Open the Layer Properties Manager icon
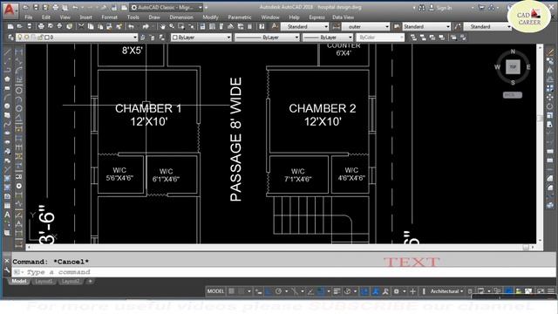This screenshot has width=558, height=314. coord(10,37)
